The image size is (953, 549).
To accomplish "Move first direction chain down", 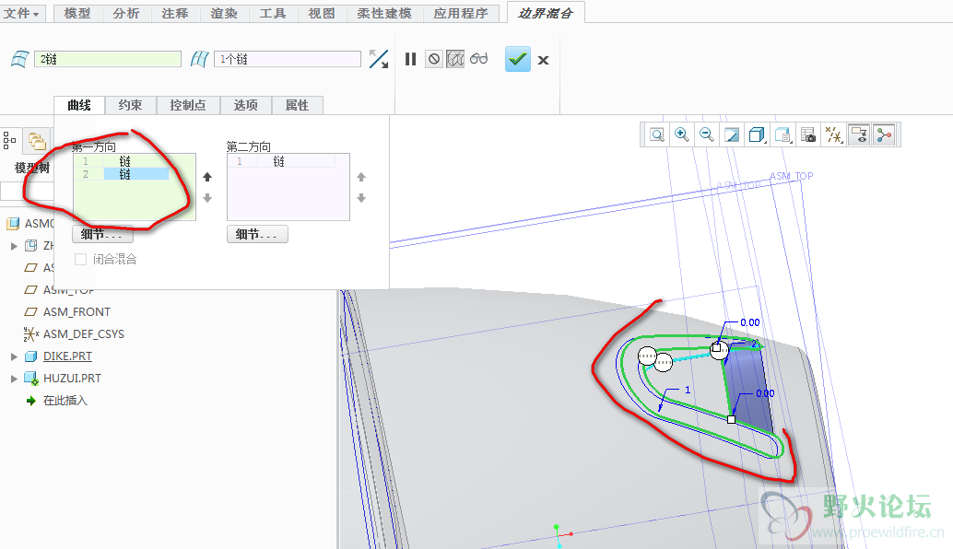I will click(x=207, y=198).
